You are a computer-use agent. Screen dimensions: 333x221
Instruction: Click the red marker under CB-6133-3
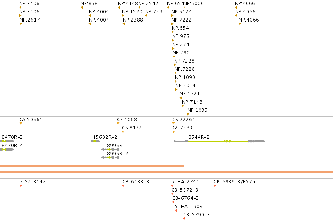coord(123,186)
